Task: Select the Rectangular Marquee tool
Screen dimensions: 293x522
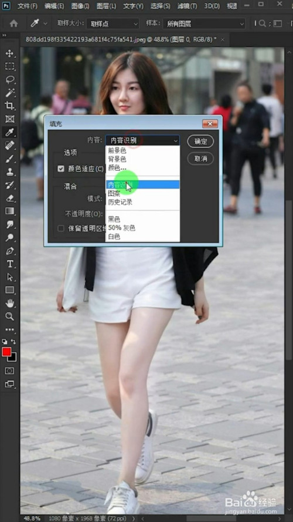Action: pyautogui.click(x=9, y=66)
